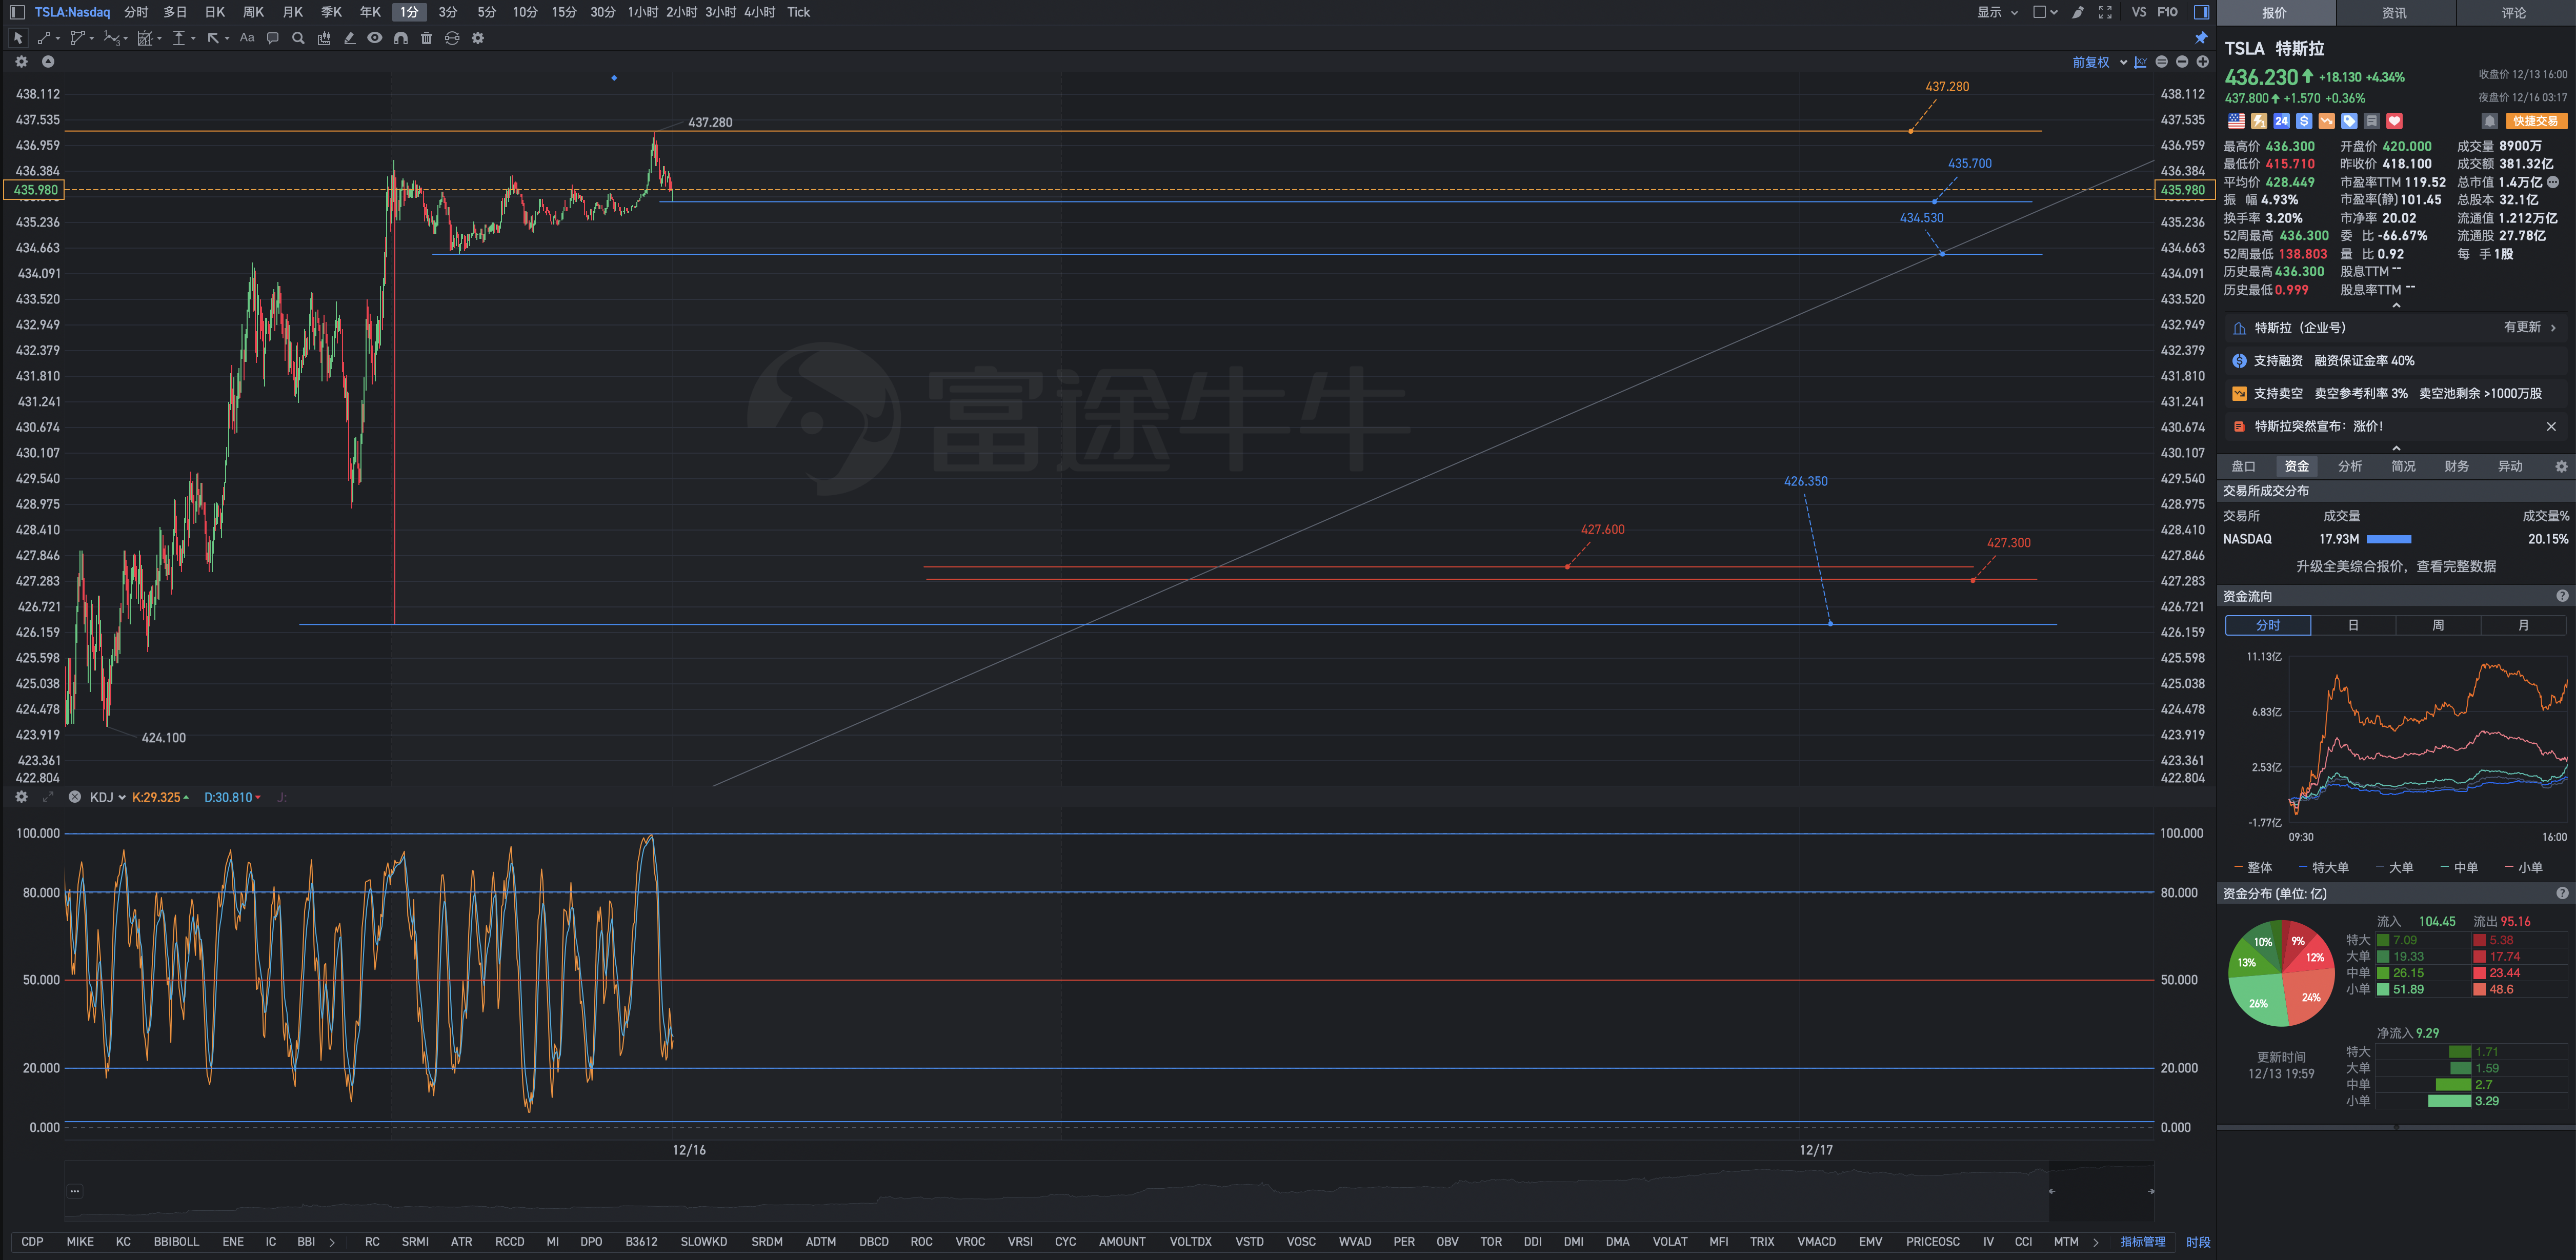This screenshot has width=2576, height=1260.
Task: Open the candlestick range statistics tool
Action: point(324,38)
